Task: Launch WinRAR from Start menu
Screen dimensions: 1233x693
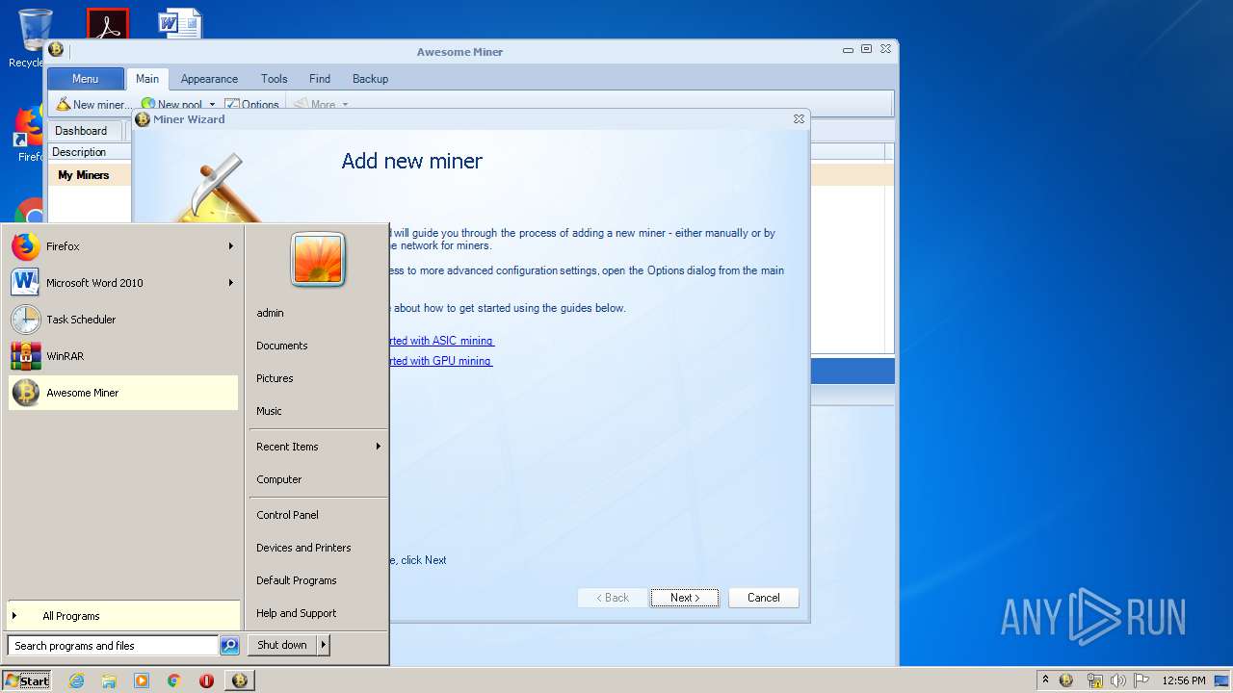Action: tap(123, 356)
